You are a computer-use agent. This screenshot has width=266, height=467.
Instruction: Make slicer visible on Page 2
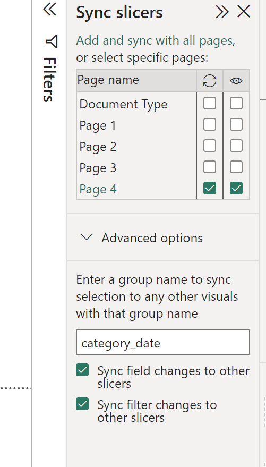[236, 146]
